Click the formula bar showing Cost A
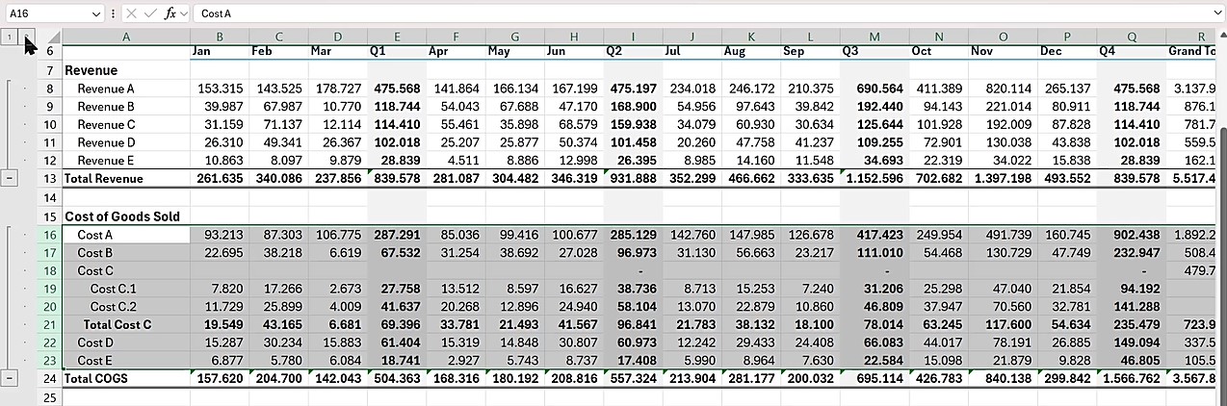Screen dimensions: 1227x406 [x=674, y=13]
